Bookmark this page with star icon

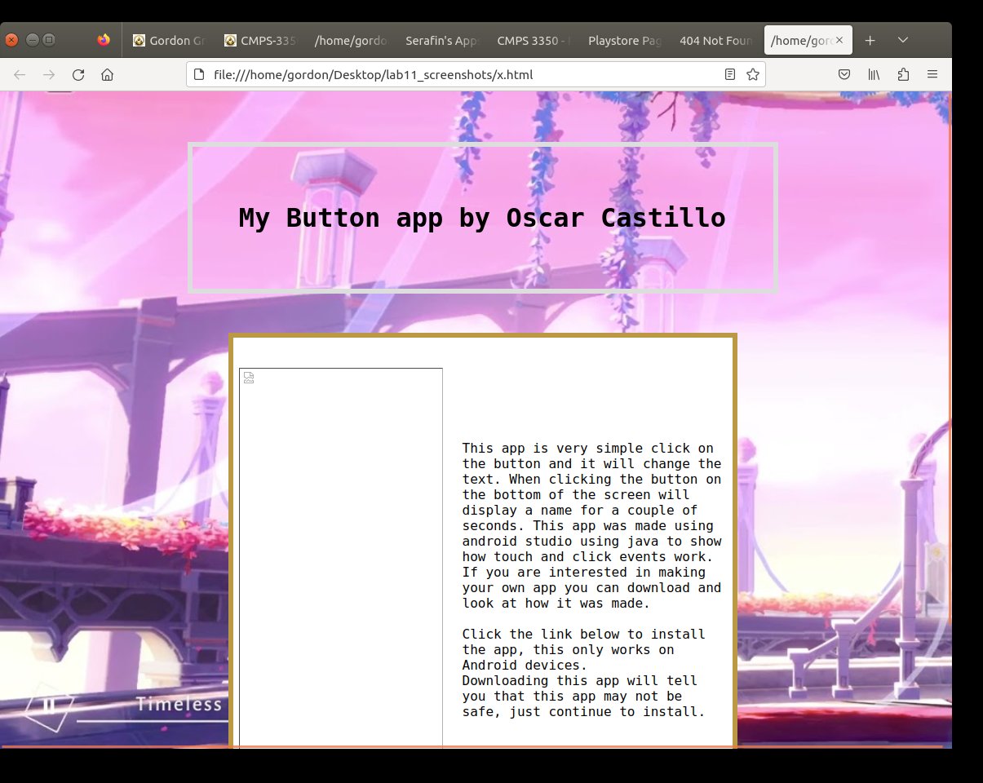tap(753, 75)
